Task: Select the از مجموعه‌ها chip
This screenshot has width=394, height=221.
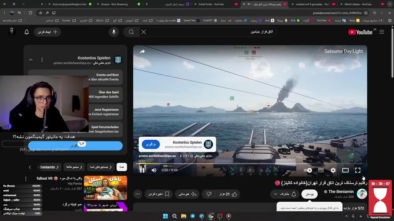Action: pyautogui.click(x=74, y=167)
